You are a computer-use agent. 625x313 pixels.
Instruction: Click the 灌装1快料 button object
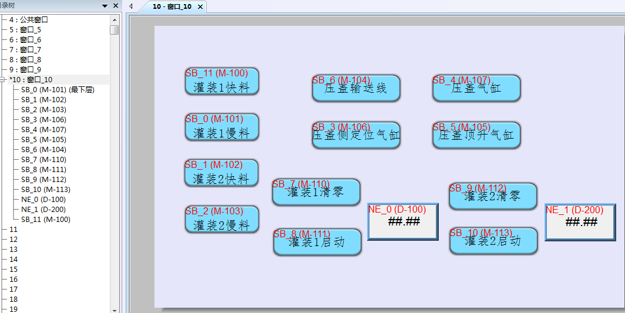coord(221,82)
